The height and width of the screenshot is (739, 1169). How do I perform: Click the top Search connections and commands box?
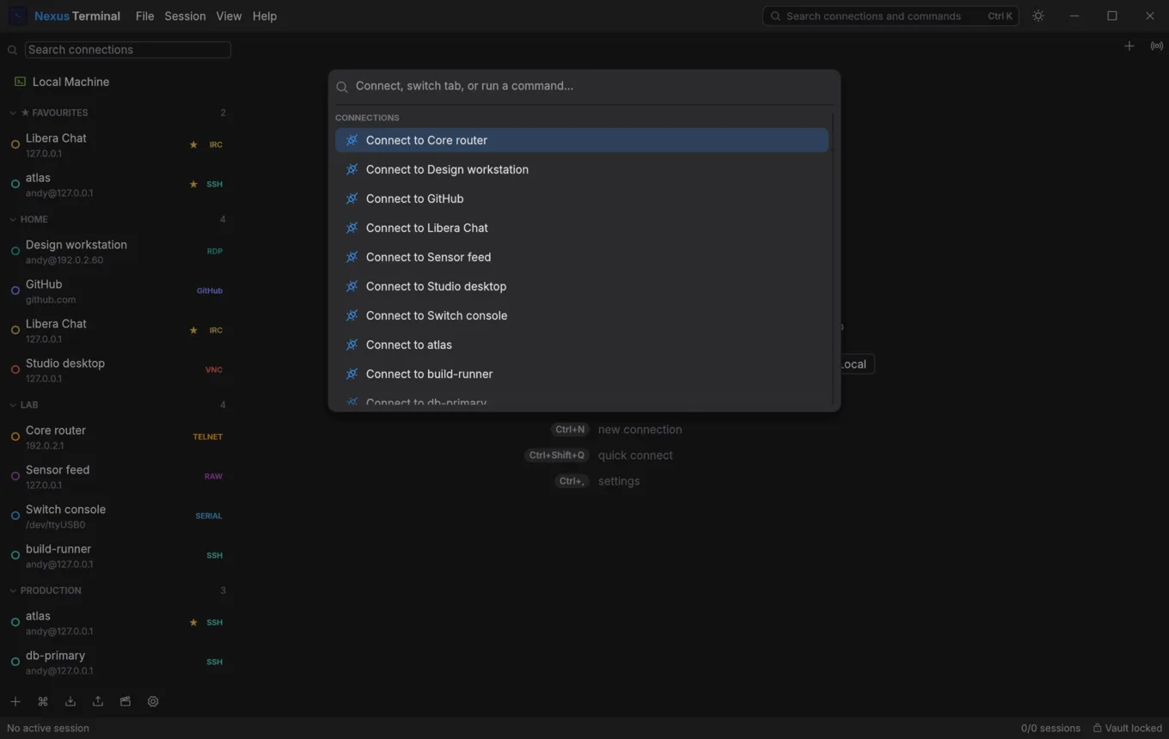coord(891,16)
